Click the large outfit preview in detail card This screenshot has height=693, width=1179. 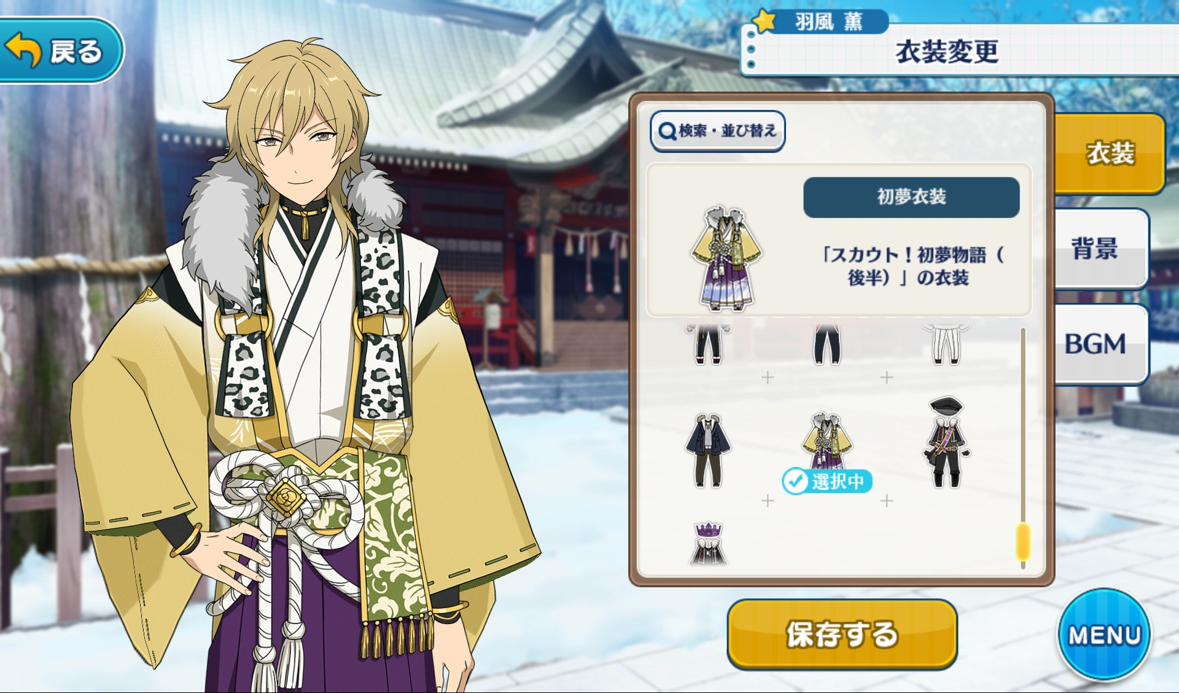726,258
